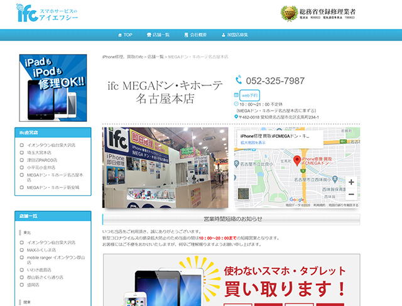Zoom out the map with minus button

pos(351,194)
